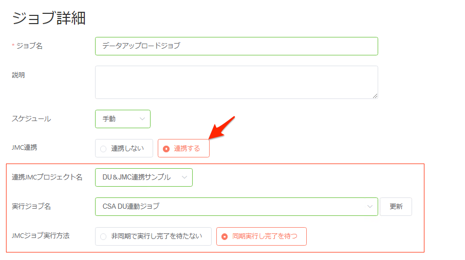
Task: Click the chevron beside DU&JMC連携サンプル
Action: pyautogui.click(x=184, y=177)
